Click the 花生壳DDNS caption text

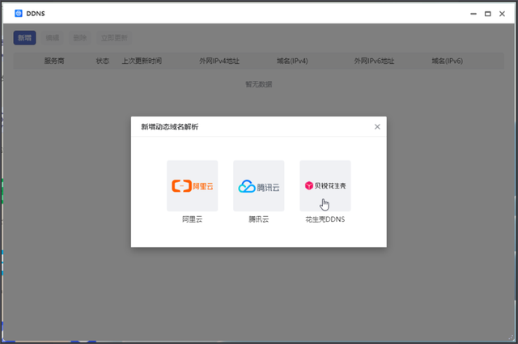325,219
